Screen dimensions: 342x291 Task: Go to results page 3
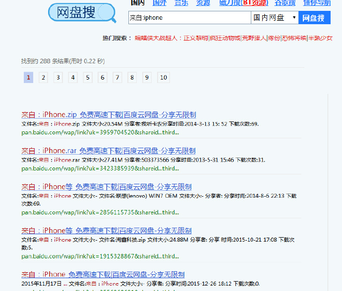58,78
